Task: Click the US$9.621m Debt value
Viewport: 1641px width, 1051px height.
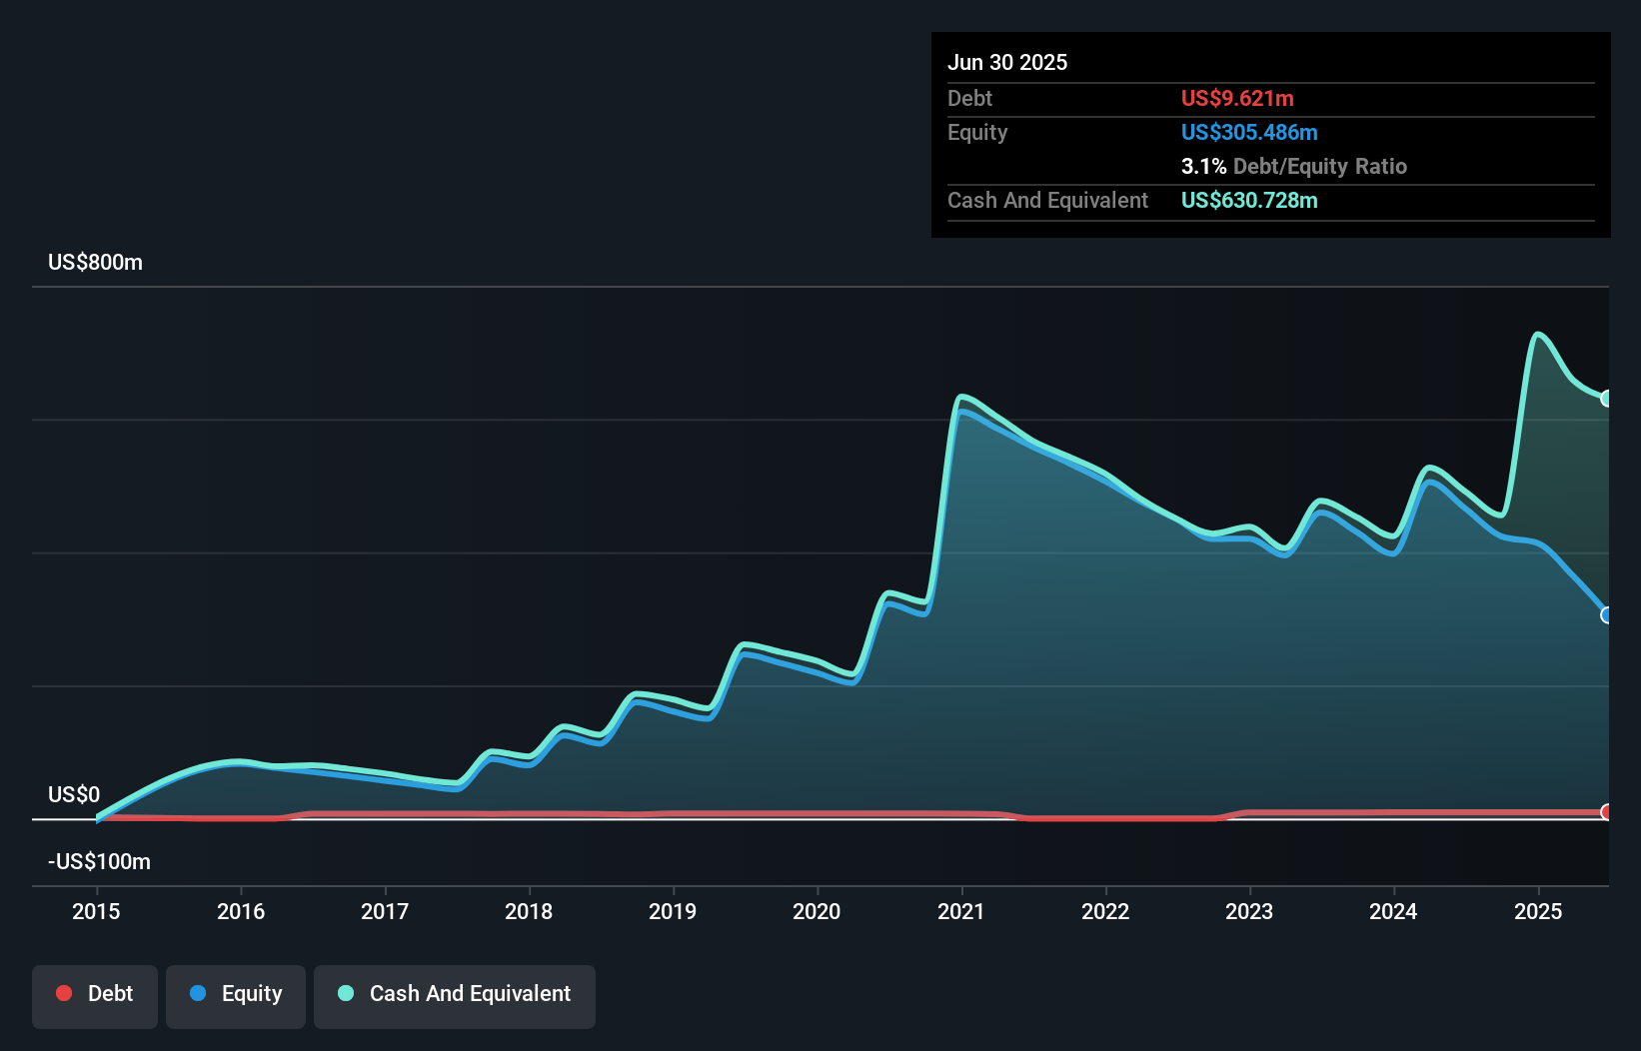Action: tap(1237, 98)
